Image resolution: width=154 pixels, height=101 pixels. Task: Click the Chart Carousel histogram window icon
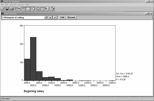(x=32, y=9)
